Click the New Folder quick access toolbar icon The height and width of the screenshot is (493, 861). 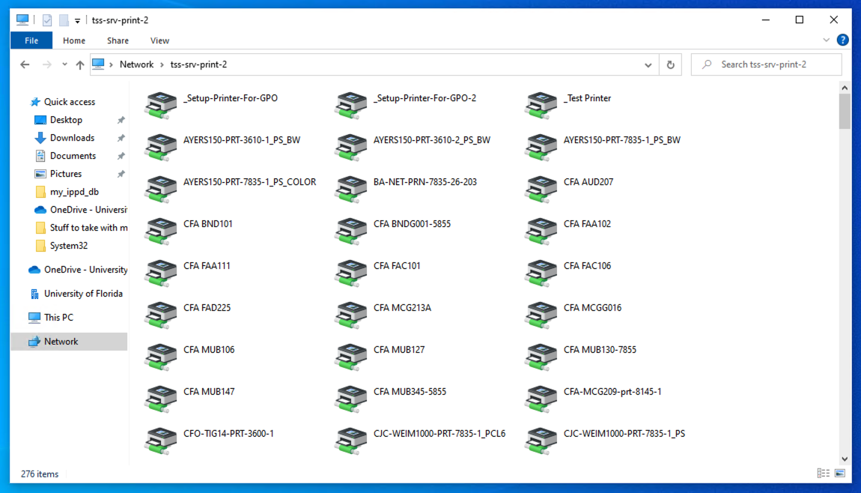point(64,20)
